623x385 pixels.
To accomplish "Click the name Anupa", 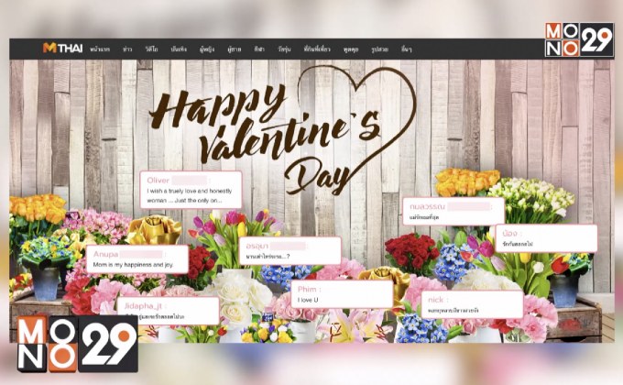I will pyautogui.click(x=105, y=254).
